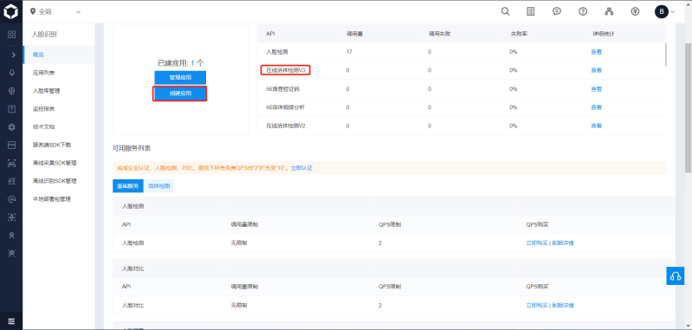View stats for the 人脸检测 row
Image resolution: width=692 pixels, height=330 pixels.
click(x=596, y=52)
